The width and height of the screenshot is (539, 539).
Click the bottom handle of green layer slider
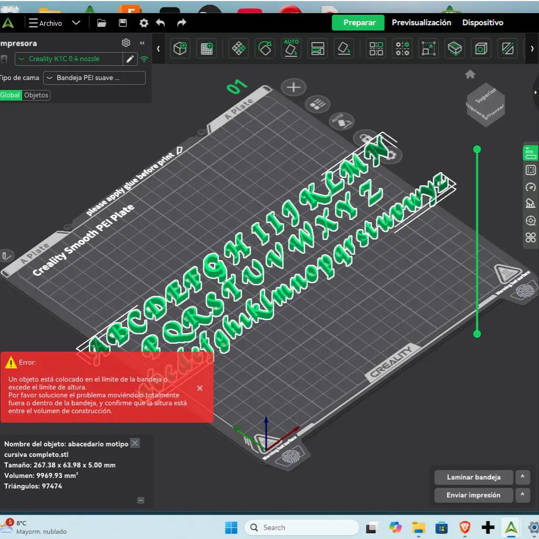477,334
